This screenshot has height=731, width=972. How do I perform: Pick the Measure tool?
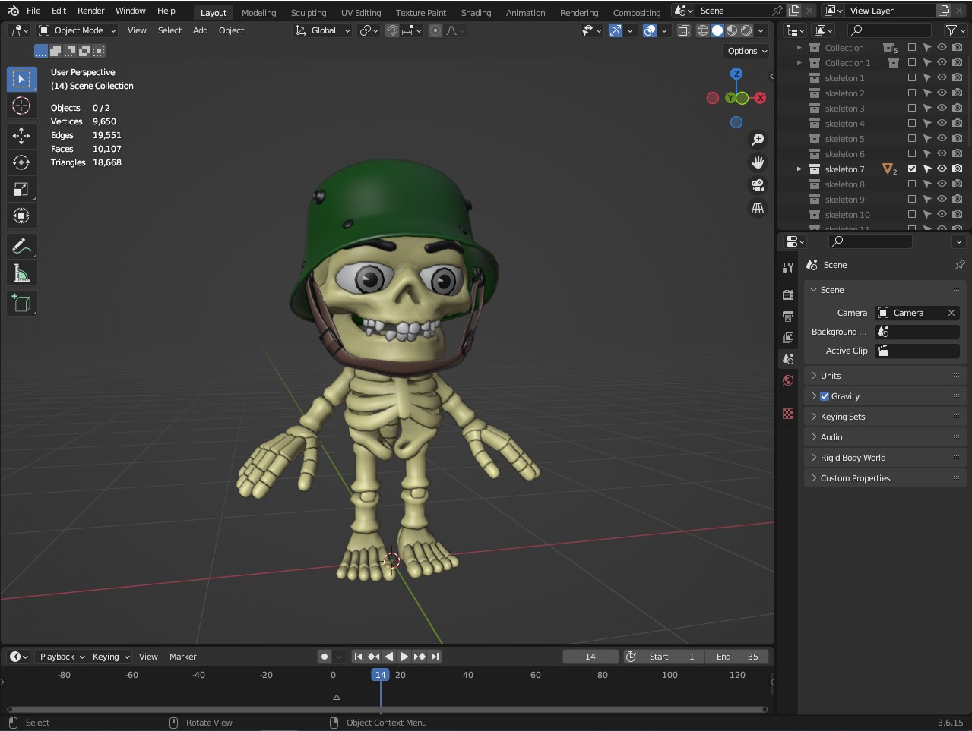point(21,273)
